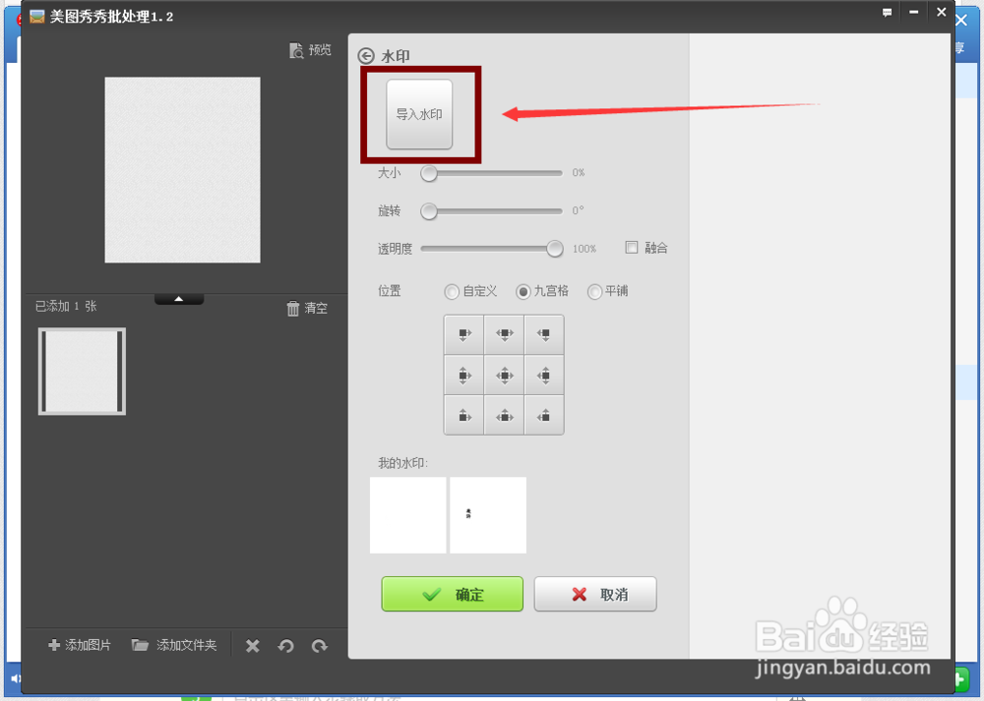Enable the 融合 blend checkbox

[632, 247]
